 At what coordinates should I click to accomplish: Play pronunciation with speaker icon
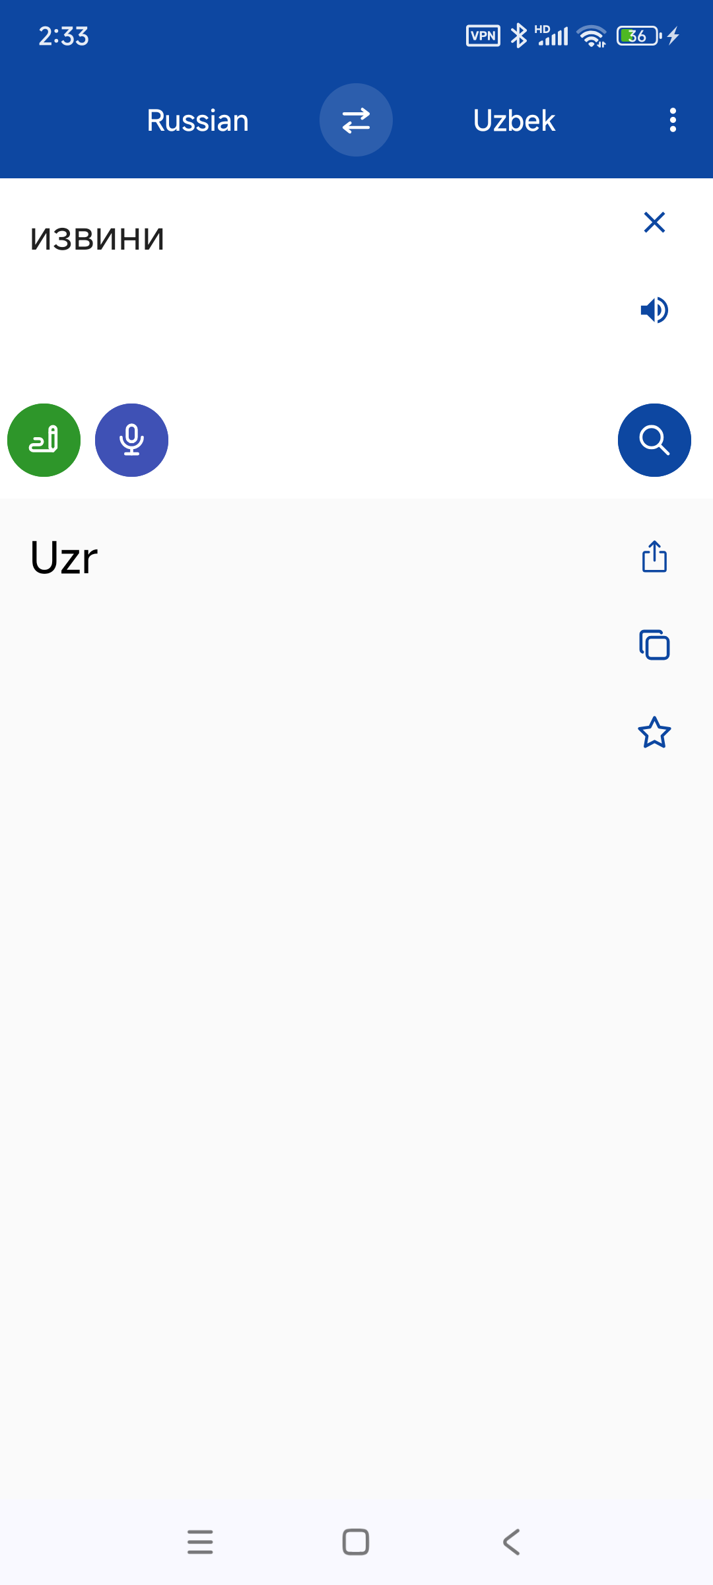(x=654, y=310)
